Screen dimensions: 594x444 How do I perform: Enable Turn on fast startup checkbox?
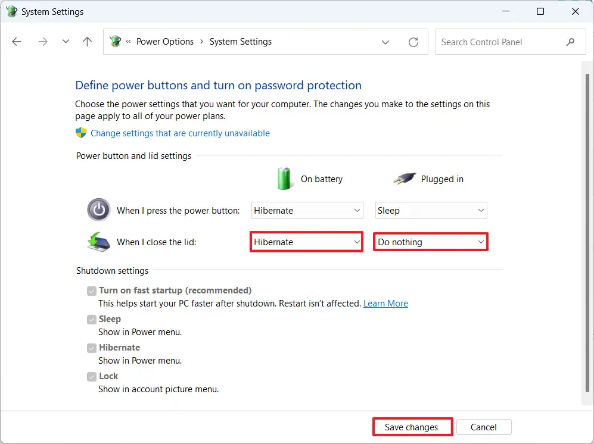coord(92,290)
